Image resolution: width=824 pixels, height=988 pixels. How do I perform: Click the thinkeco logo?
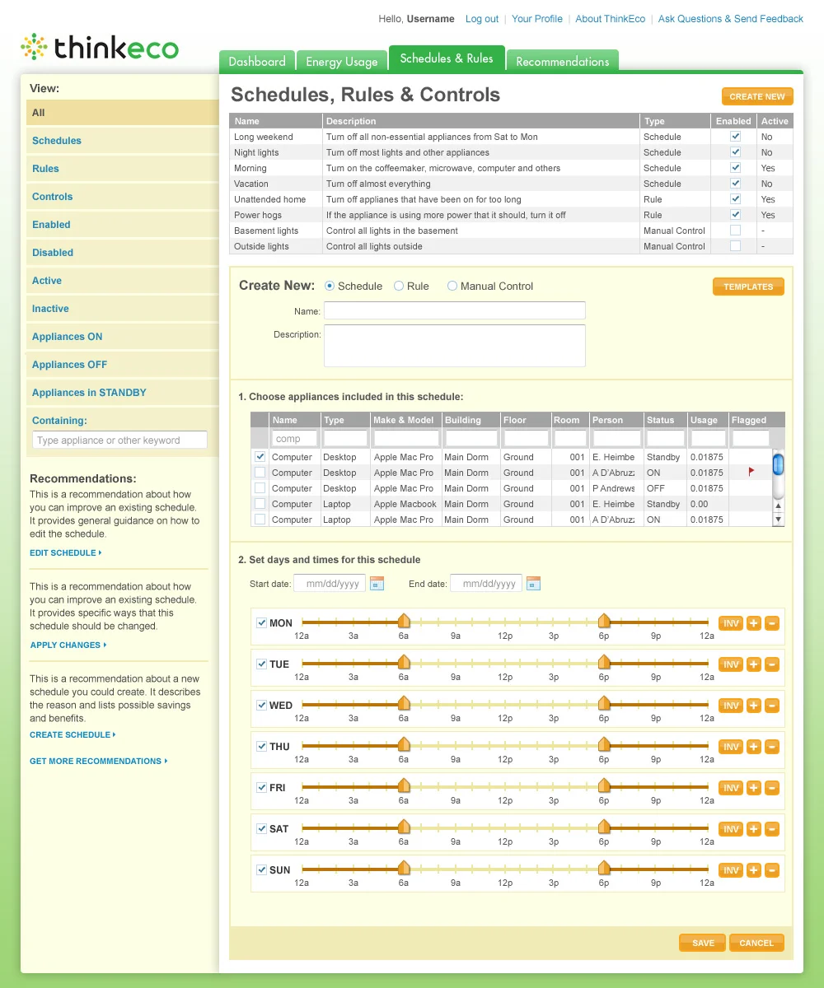(x=100, y=47)
